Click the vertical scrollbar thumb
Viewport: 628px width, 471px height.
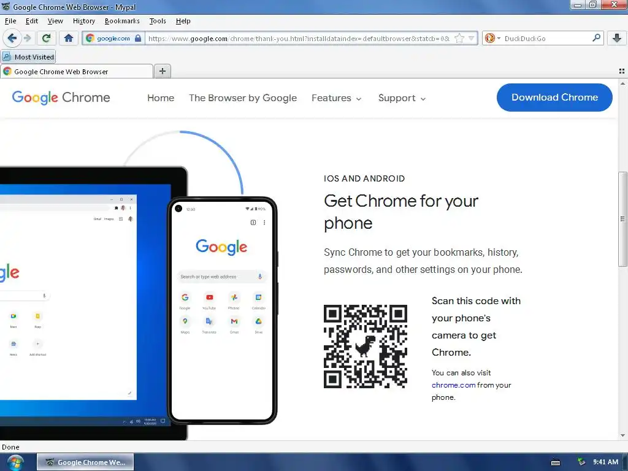[x=622, y=219]
